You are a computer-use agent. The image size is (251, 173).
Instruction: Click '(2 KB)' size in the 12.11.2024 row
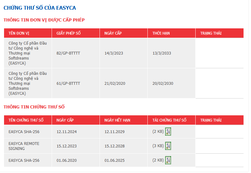tap(158, 132)
